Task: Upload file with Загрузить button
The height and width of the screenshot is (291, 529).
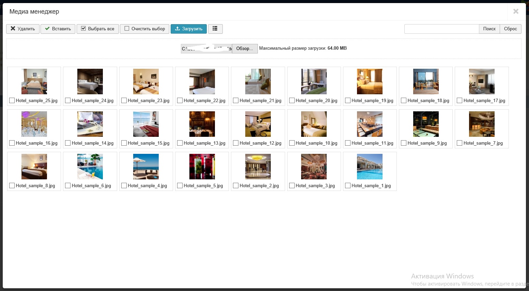Action: [x=188, y=29]
